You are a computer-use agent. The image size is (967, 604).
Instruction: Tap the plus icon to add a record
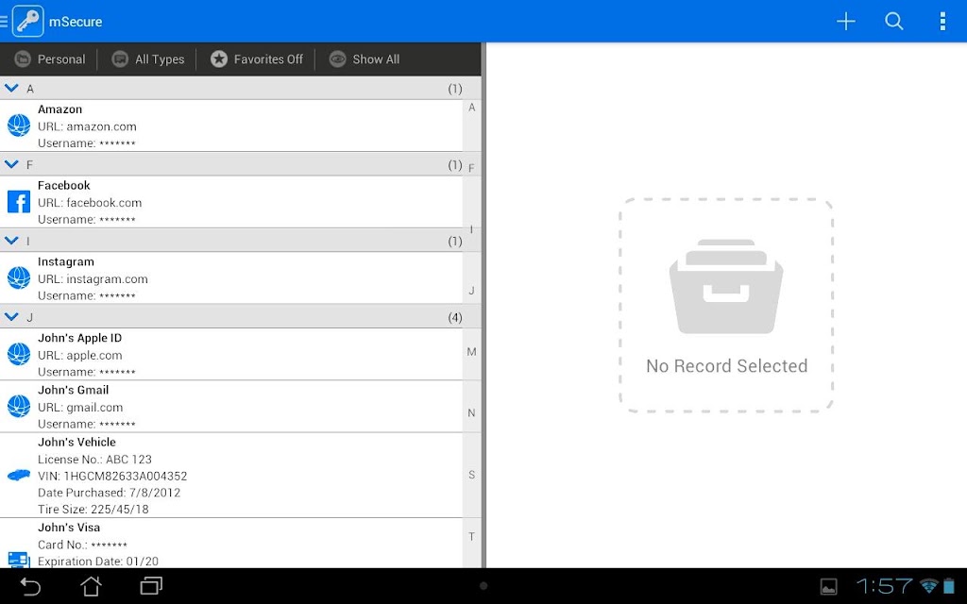(845, 22)
